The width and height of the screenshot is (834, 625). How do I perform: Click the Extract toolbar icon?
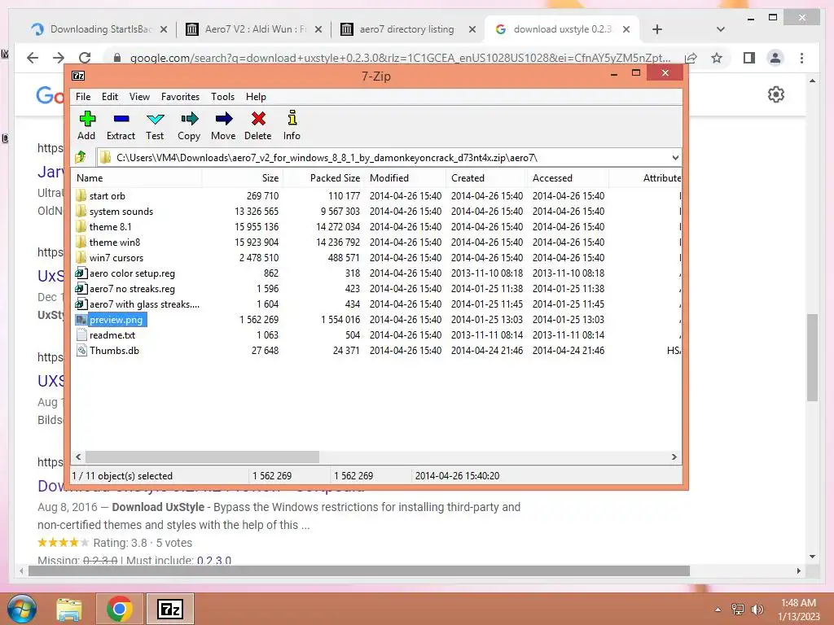click(121, 125)
